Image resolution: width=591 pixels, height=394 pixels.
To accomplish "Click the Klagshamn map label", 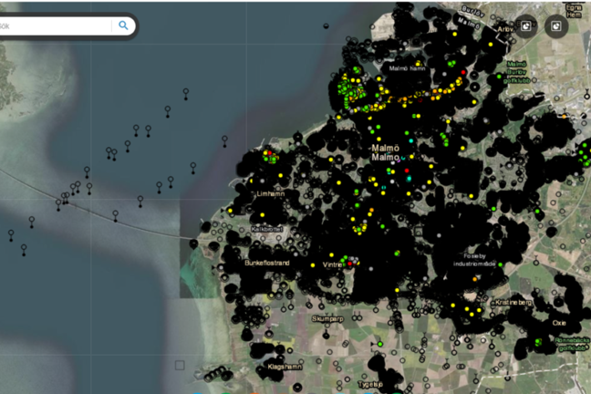I will pos(285,367).
